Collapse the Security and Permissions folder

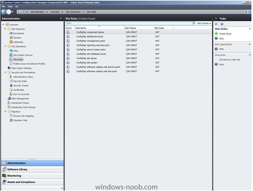pyautogui.click(x=5, y=72)
